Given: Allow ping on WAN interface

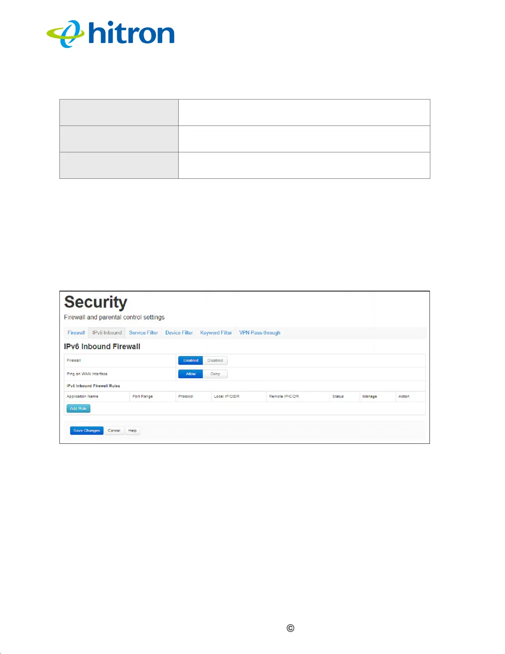Looking at the screenshot, I should pos(191,374).
